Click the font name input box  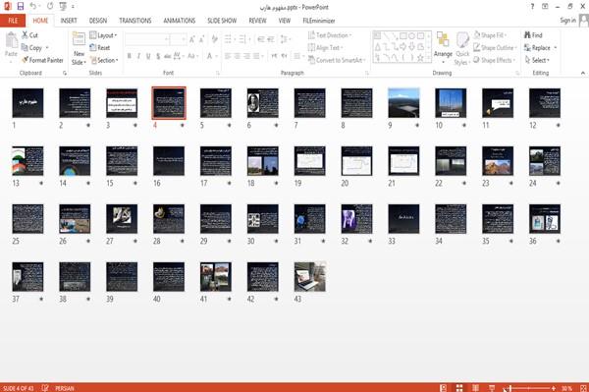[147, 39]
